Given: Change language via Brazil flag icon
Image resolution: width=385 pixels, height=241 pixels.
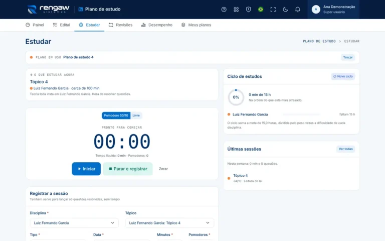Looking at the screenshot, I should click(x=261, y=10).
